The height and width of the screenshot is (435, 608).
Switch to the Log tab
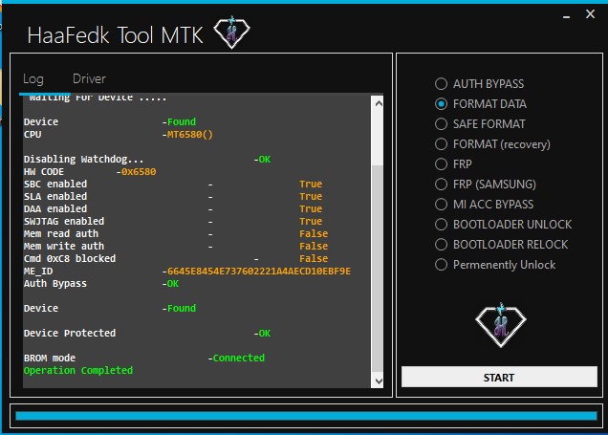pos(33,79)
